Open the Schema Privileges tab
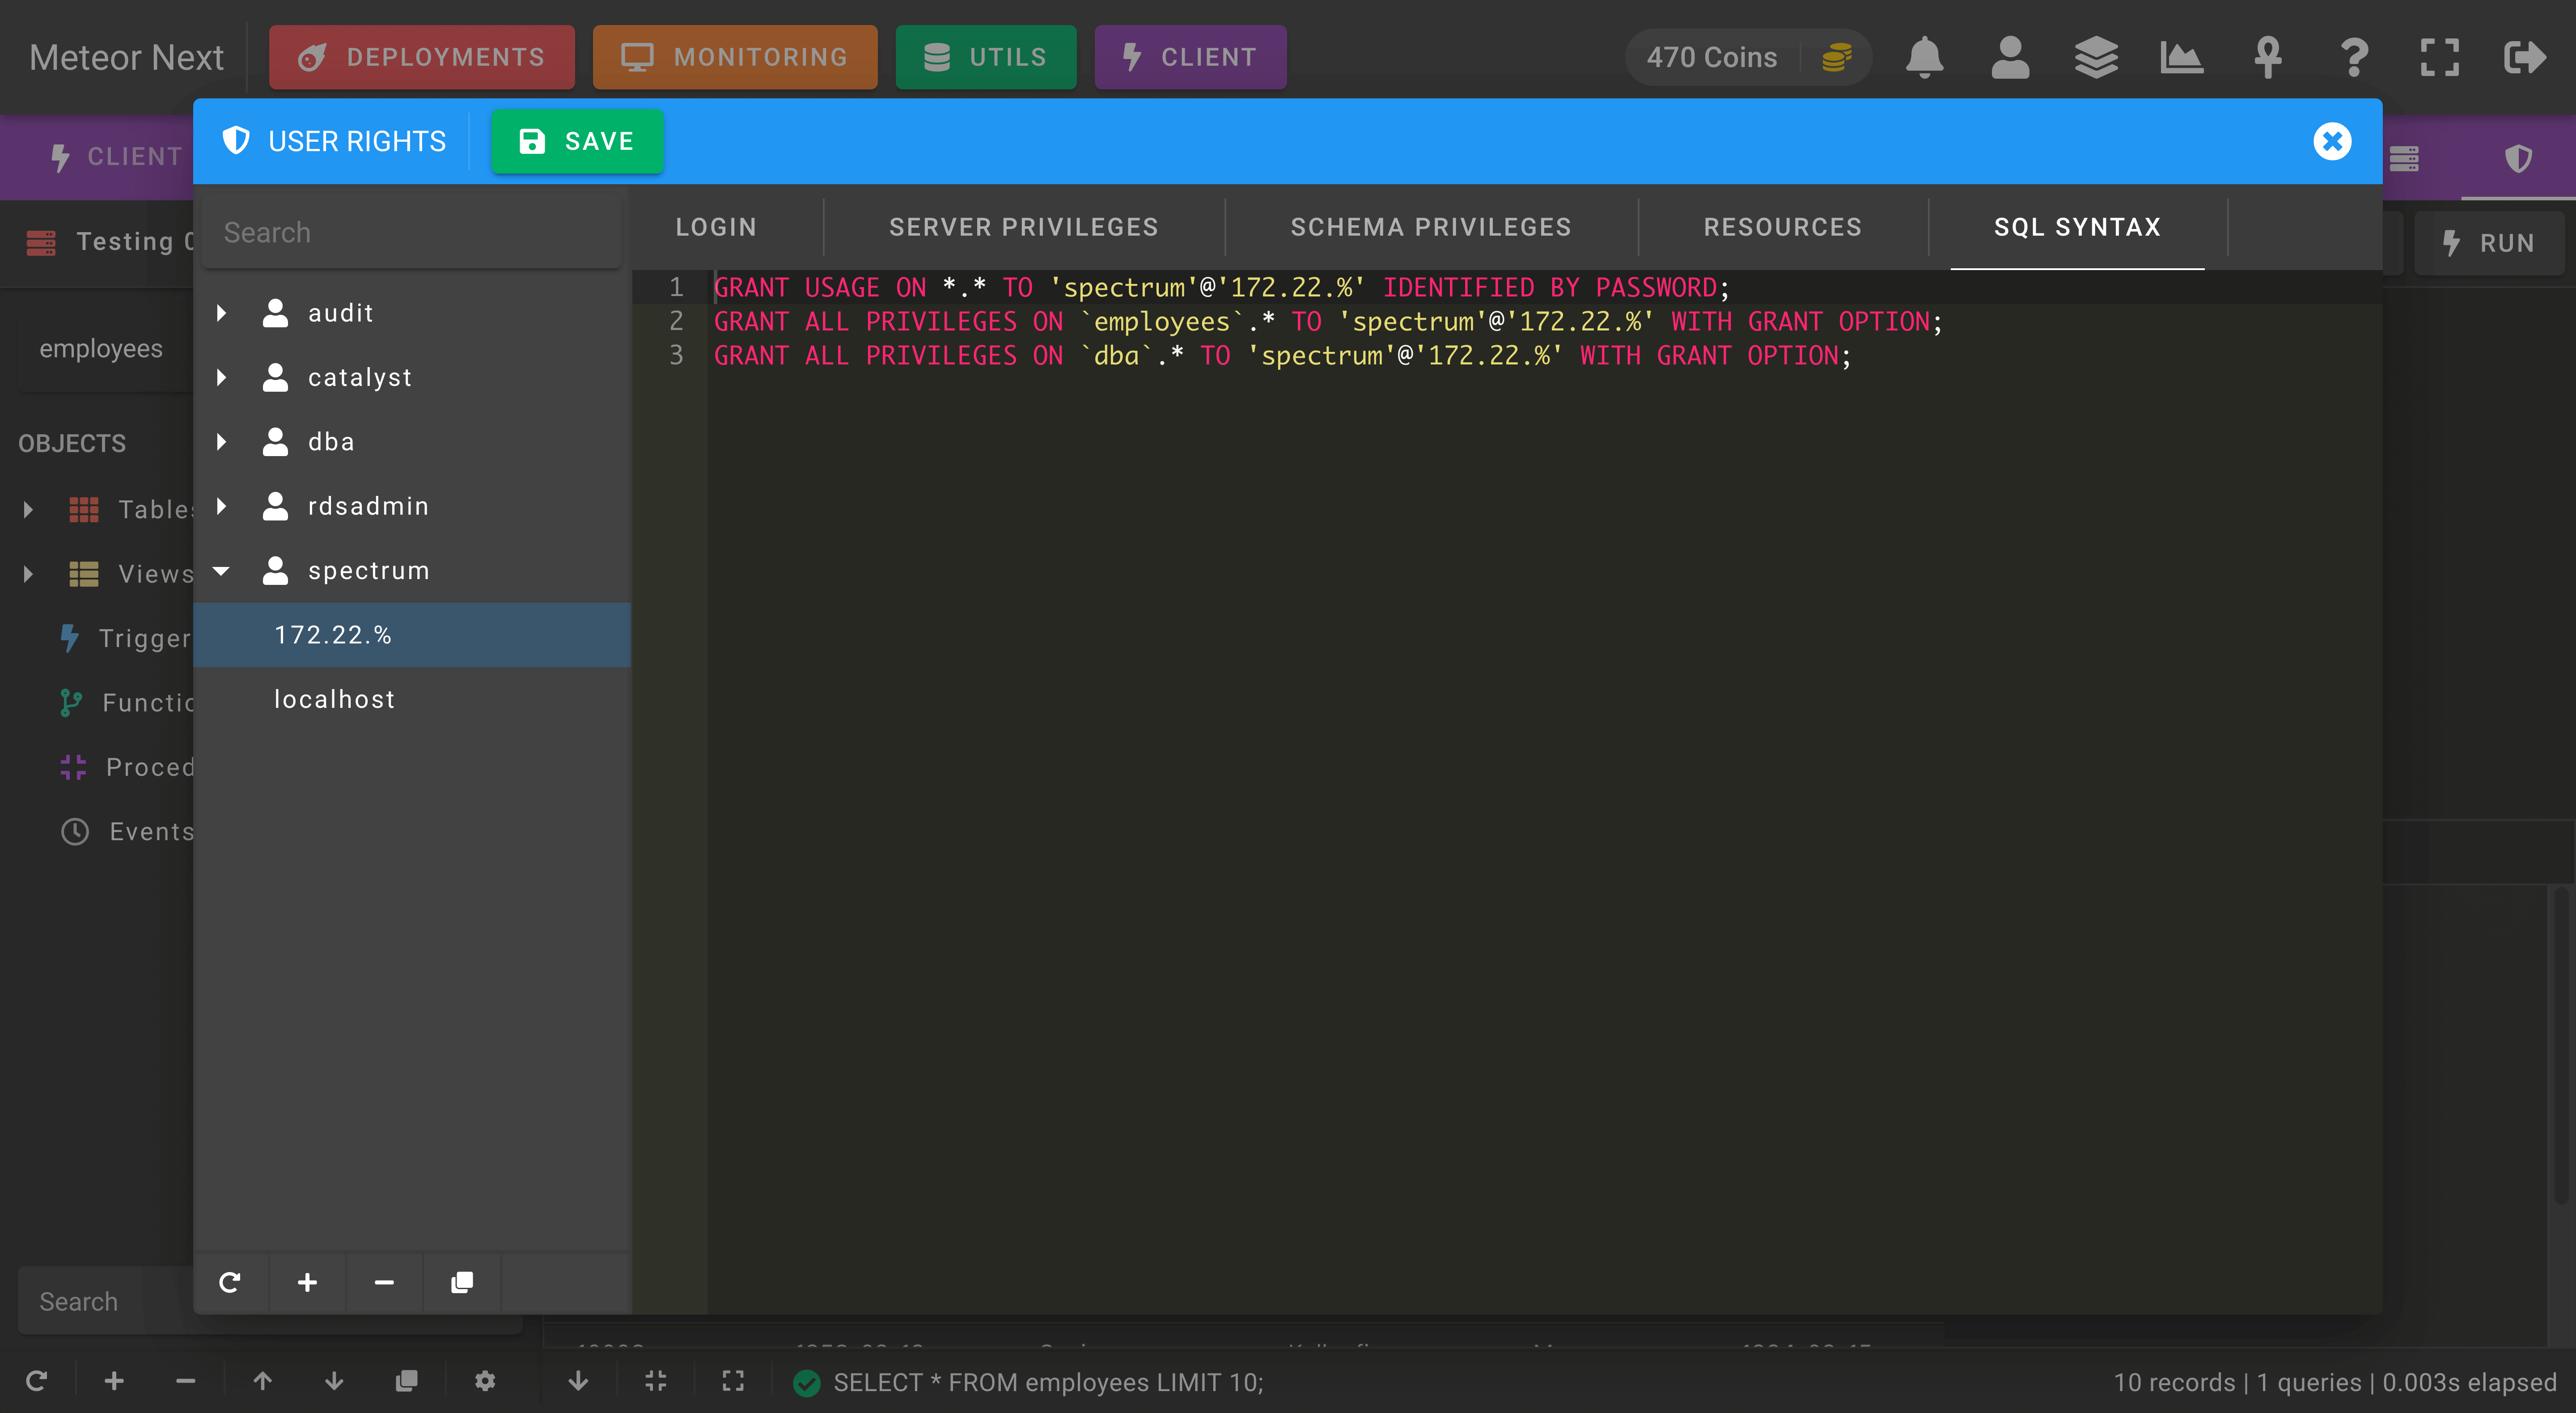This screenshot has width=2576, height=1413. point(1430,227)
